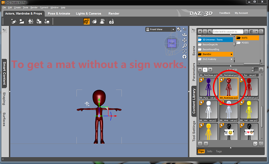The width and height of the screenshot is (269, 164).
Task: Select the BB_RedGloss.pz2 thumbnail
Action: coord(229,89)
